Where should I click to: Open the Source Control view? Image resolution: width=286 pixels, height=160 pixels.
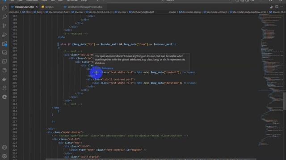(x=4, y=26)
